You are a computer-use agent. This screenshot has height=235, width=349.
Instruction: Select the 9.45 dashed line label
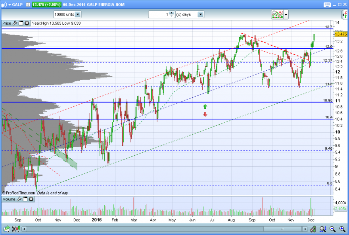(x=328, y=148)
